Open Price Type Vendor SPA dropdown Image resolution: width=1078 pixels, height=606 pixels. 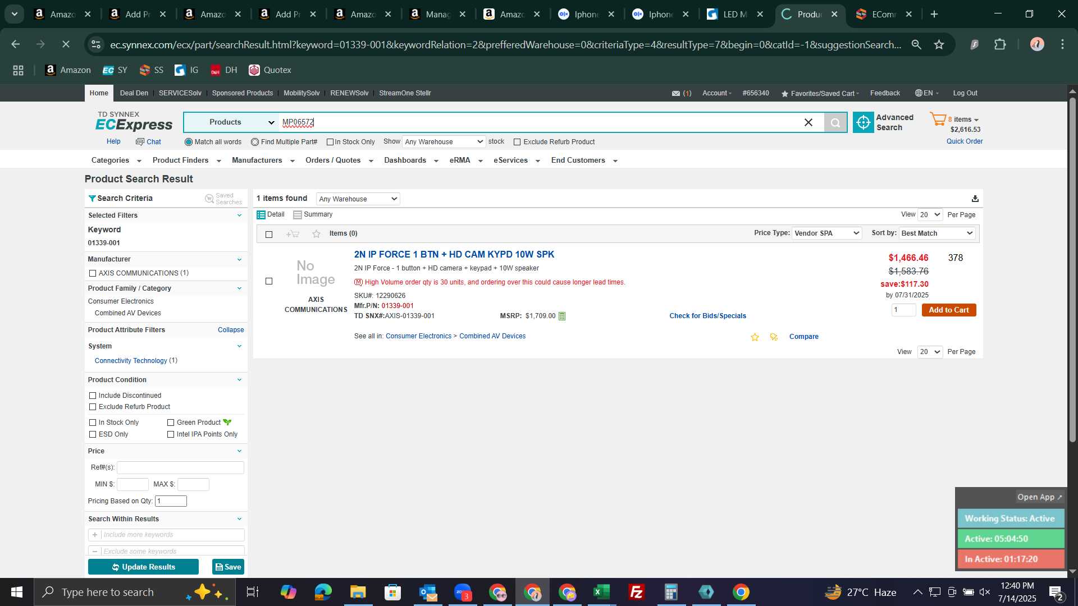tap(826, 233)
